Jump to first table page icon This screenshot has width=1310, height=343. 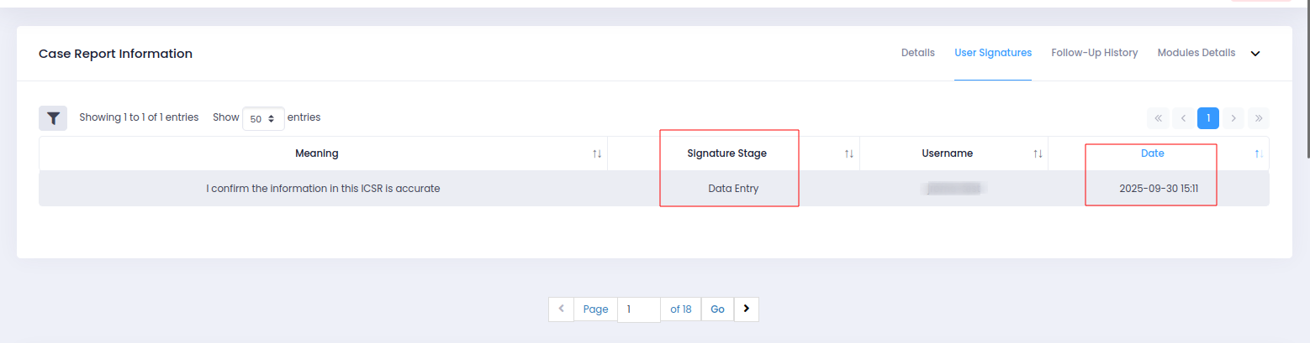[x=1158, y=118]
